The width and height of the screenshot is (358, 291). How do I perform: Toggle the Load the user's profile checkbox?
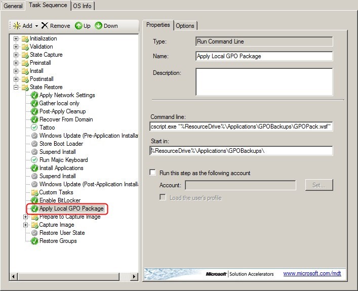(x=163, y=197)
